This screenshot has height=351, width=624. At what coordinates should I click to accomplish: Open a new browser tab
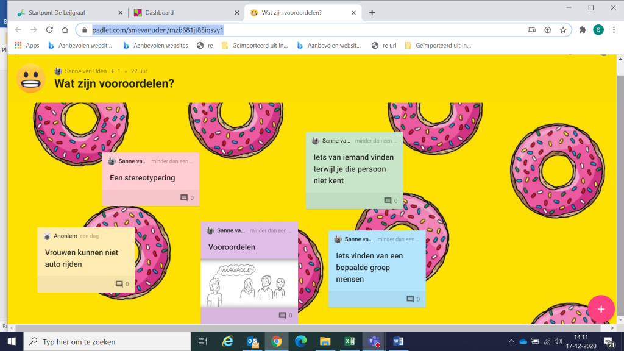(x=372, y=13)
